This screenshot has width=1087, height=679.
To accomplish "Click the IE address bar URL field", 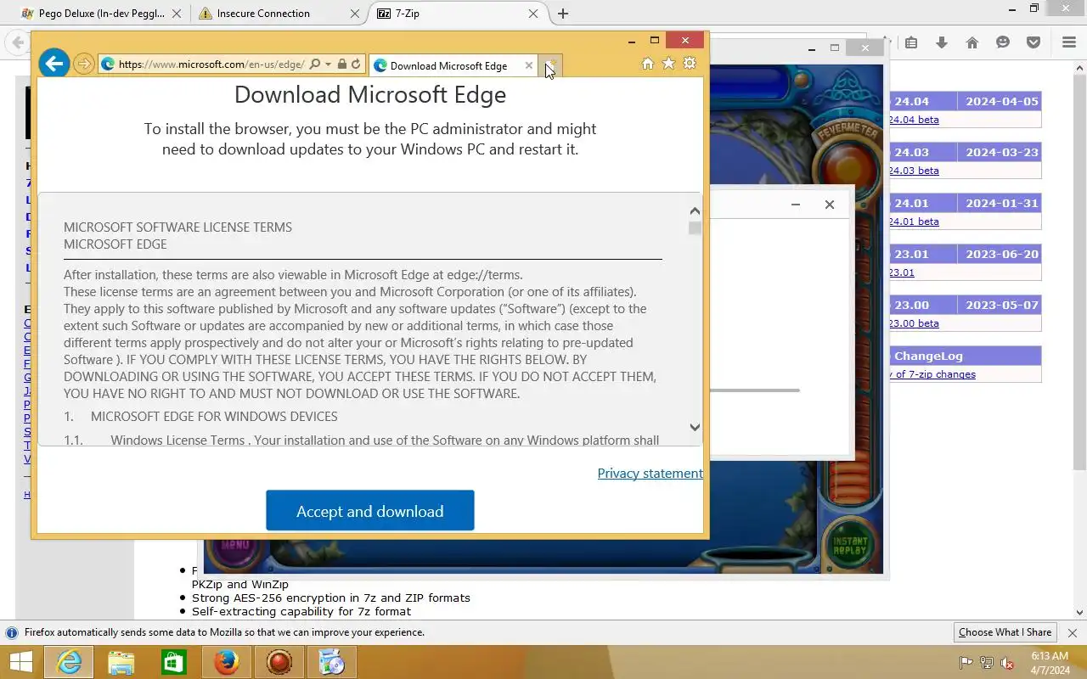I will pos(211,65).
